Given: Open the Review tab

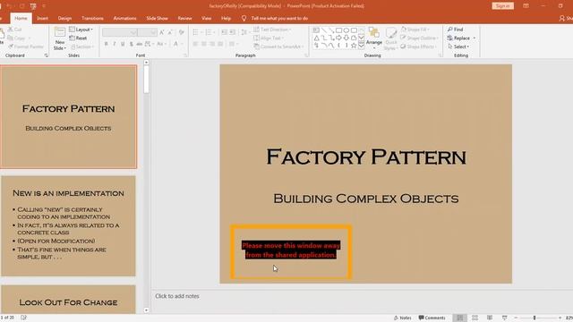Looking at the screenshot, I should (x=185, y=18).
